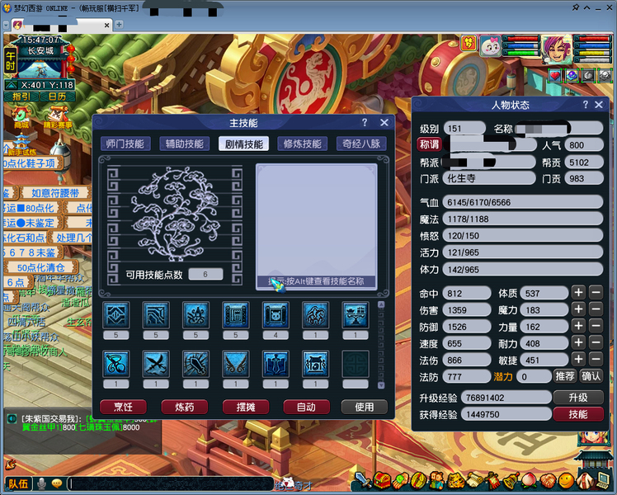This screenshot has height=495, width=617.
Task: Click the help question mark in 人物状态 window
Action: tap(586, 105)
